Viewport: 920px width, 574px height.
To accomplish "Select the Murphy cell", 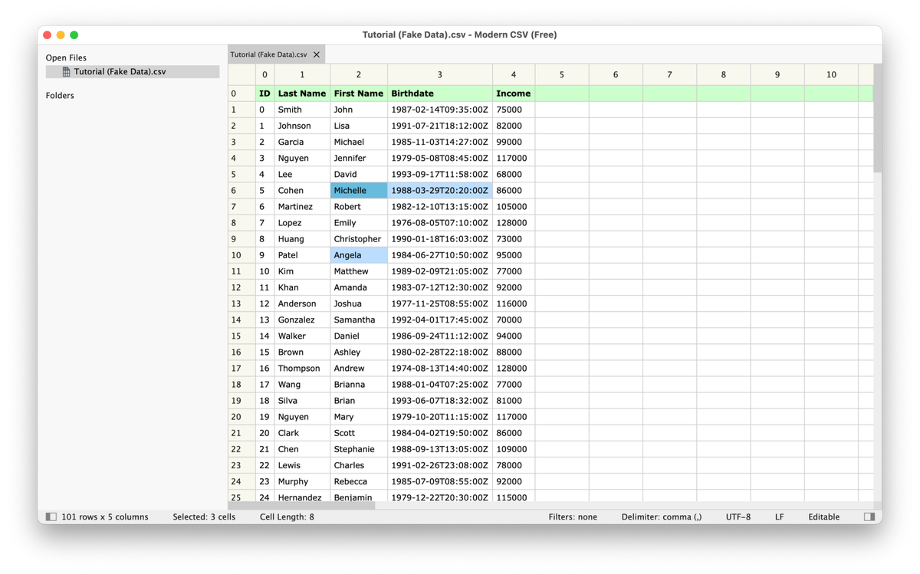I will (302, 481).
